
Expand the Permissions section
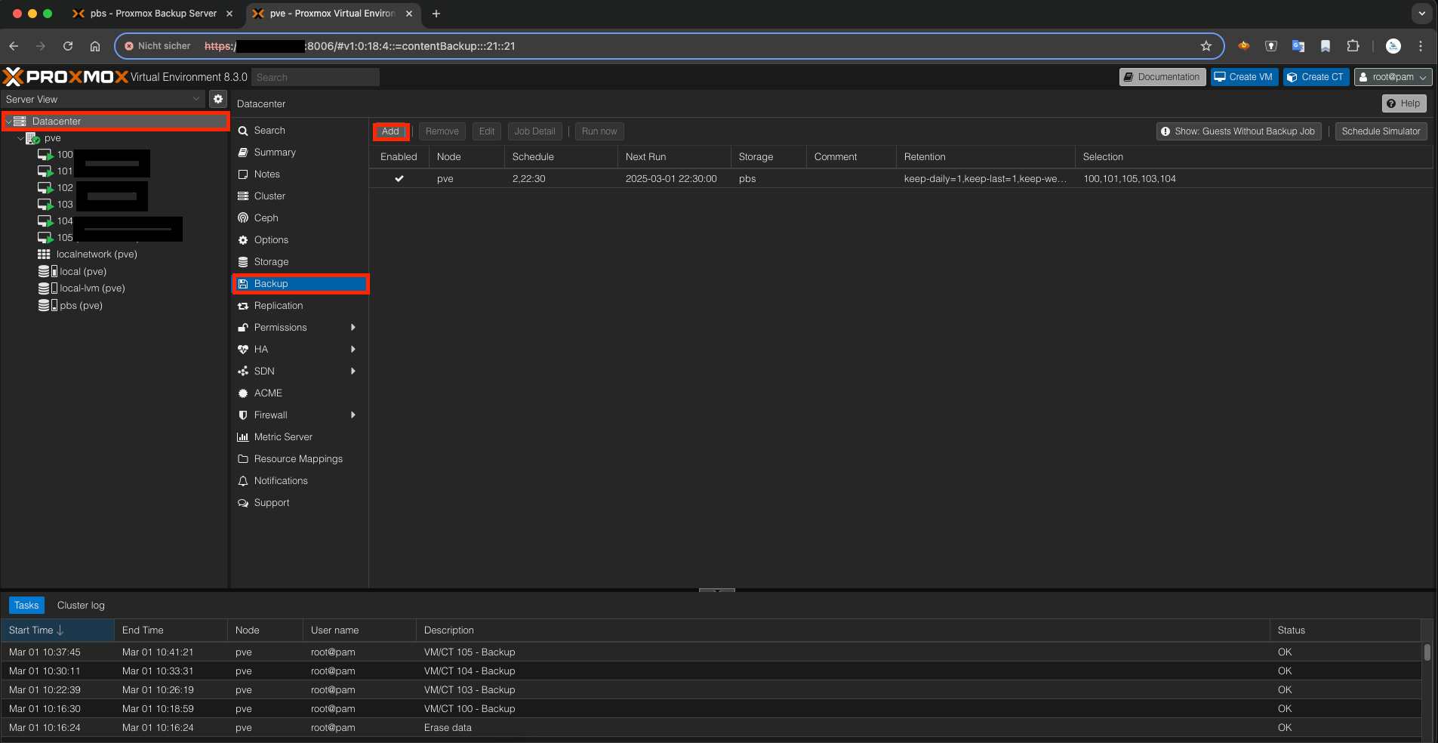click(x=279, y=327)
